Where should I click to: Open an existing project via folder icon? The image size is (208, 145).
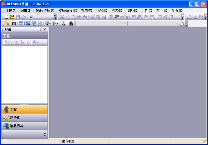[x=12, y=17]
